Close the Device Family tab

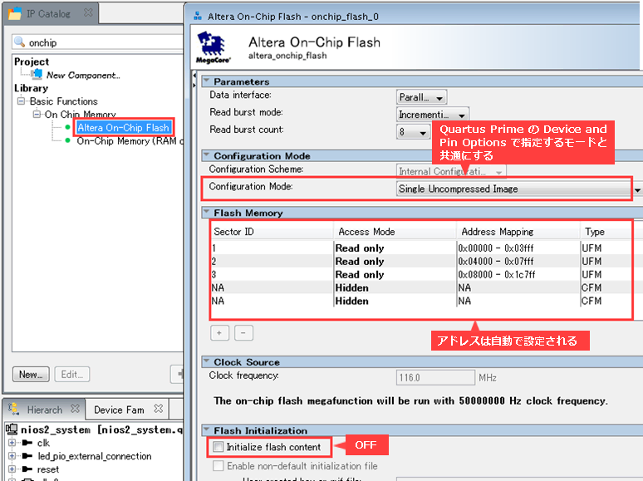point(159,409)
